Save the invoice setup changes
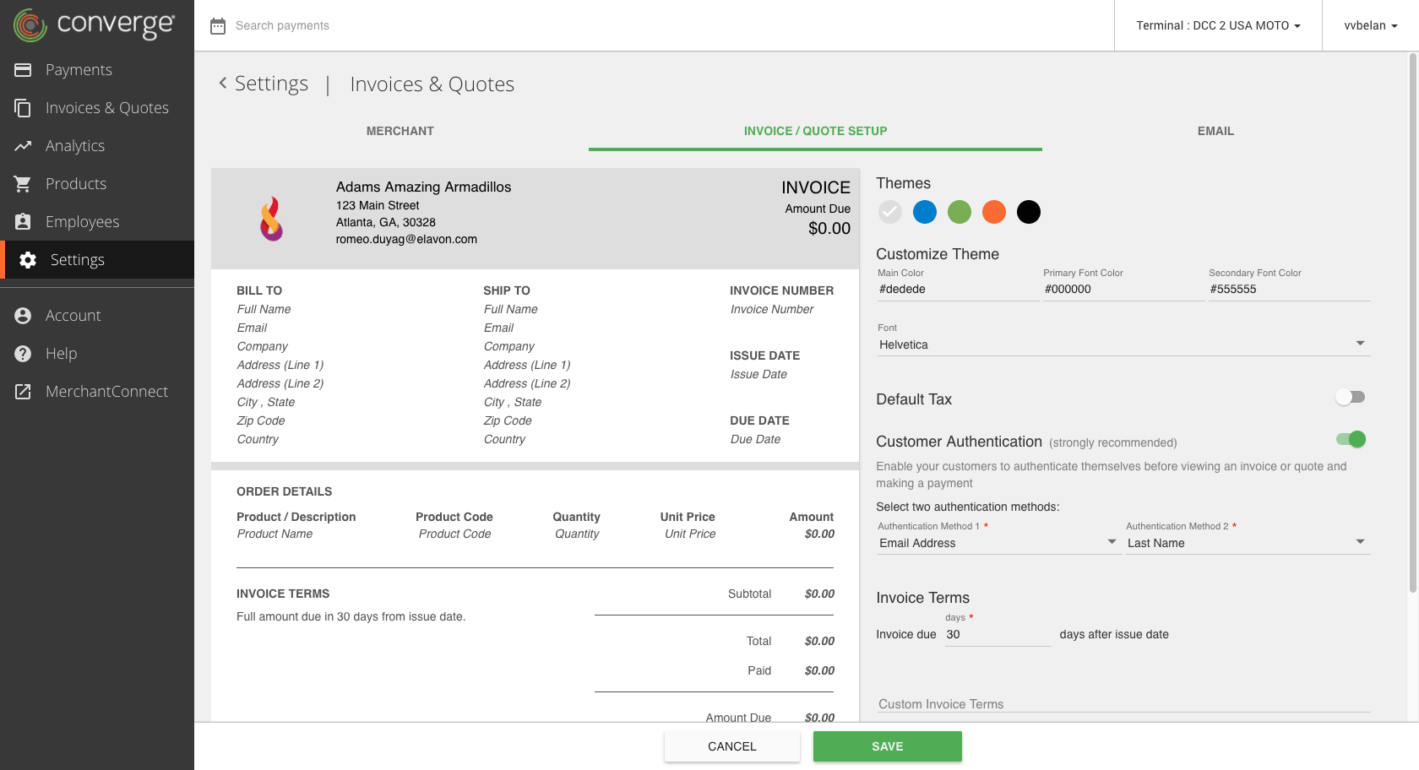Viewport: 1419px width, 770px height. tap(887, 746)
